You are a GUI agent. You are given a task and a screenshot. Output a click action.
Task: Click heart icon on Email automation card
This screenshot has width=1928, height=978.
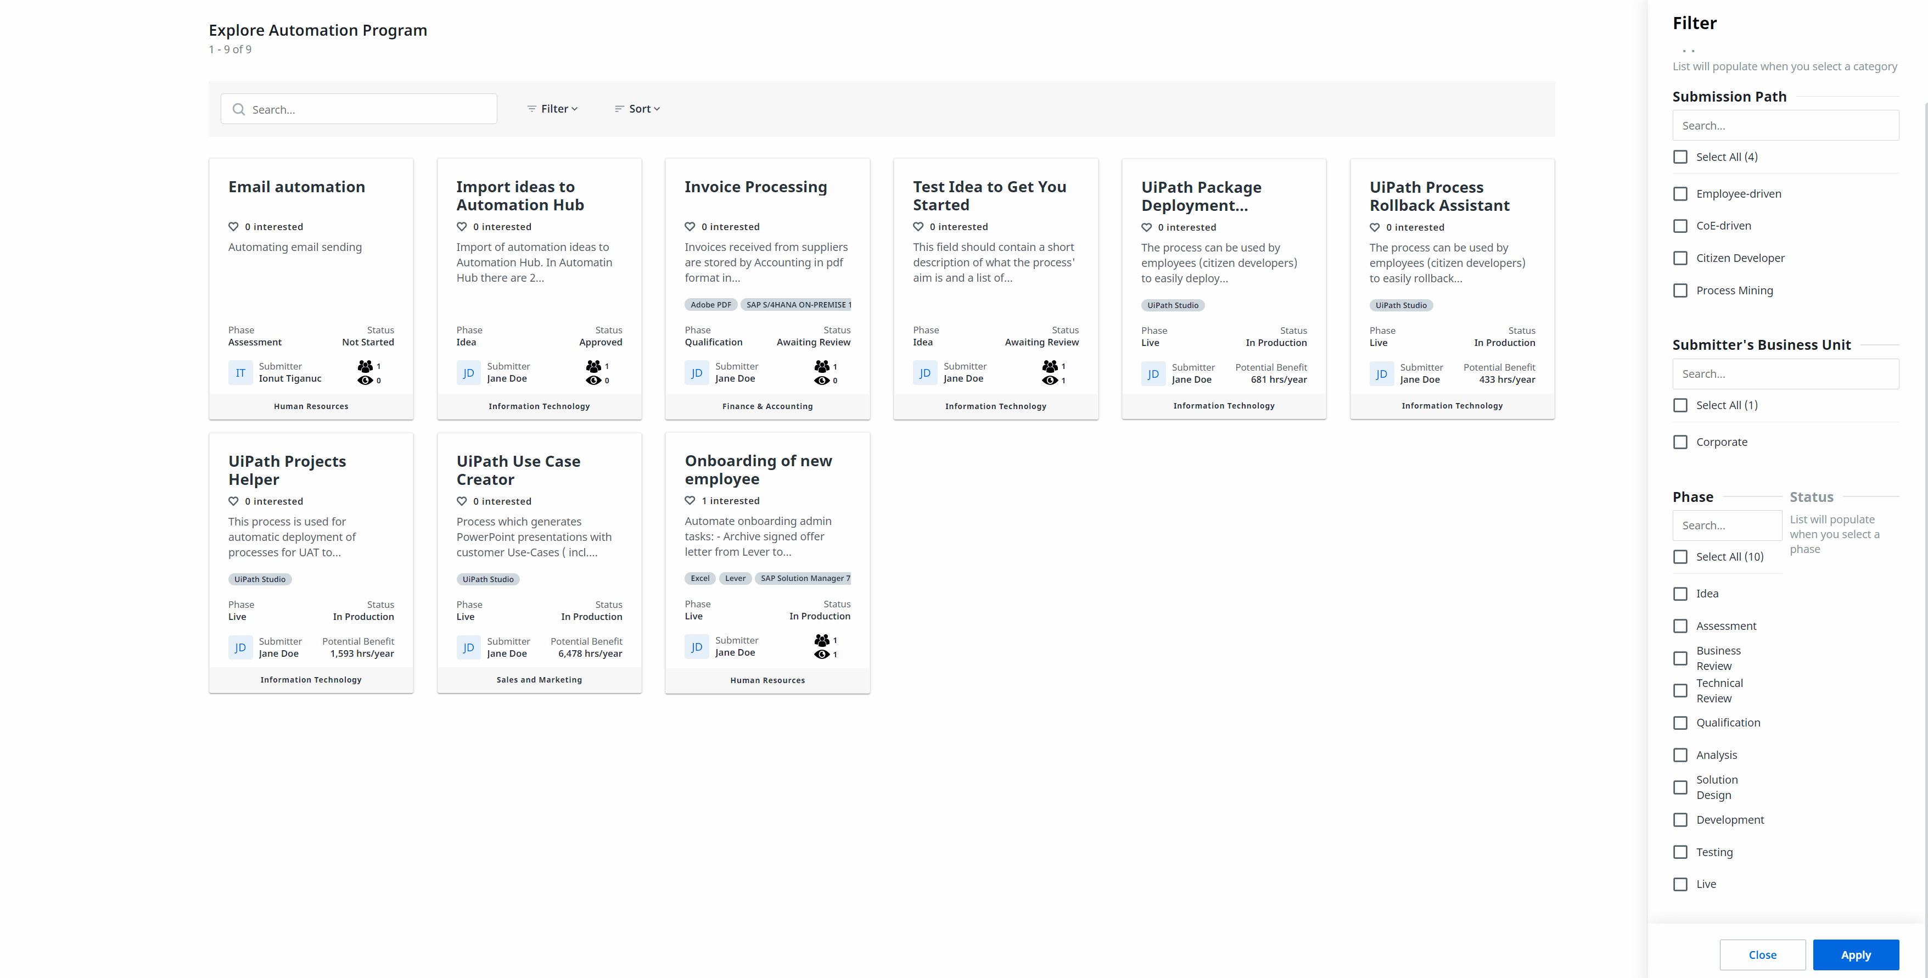(x=233, y=227)
